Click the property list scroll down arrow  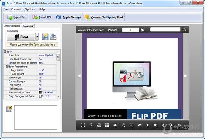coord(58,96)
